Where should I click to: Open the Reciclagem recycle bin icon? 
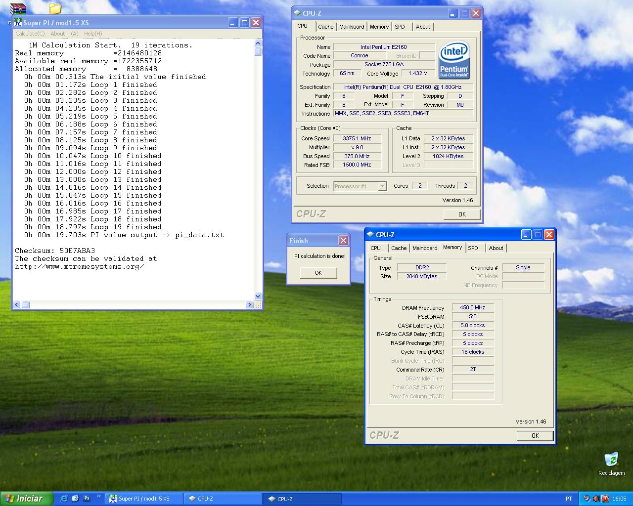coord(611,459)
